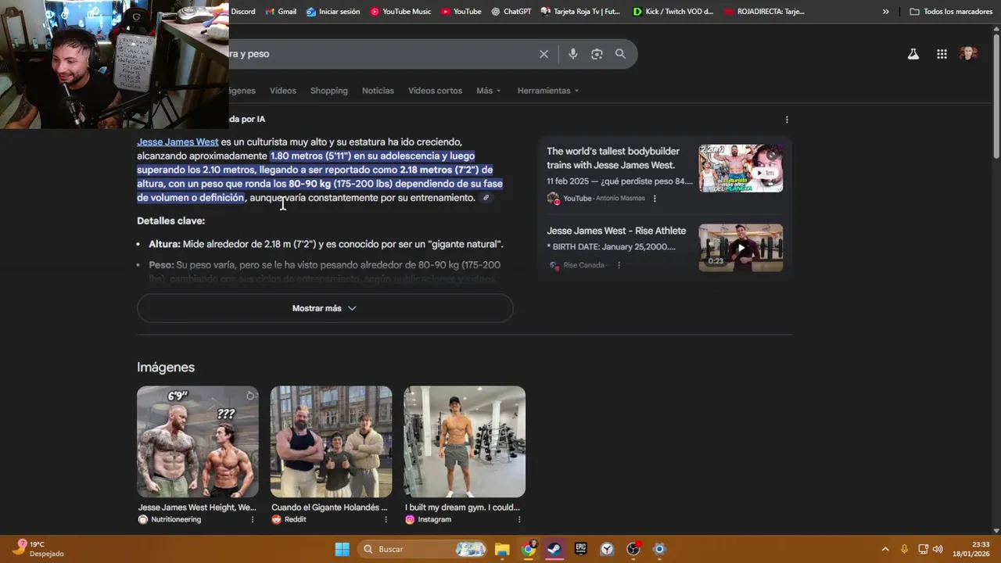Switch to the Videos cortos tab
This screenshot has height=563, width=1001.
[x=435, y=91]
